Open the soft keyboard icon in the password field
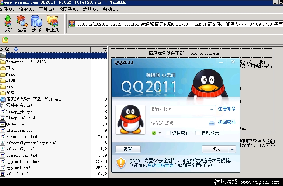Screen dimensions: 283x186 tap(212, 123)
